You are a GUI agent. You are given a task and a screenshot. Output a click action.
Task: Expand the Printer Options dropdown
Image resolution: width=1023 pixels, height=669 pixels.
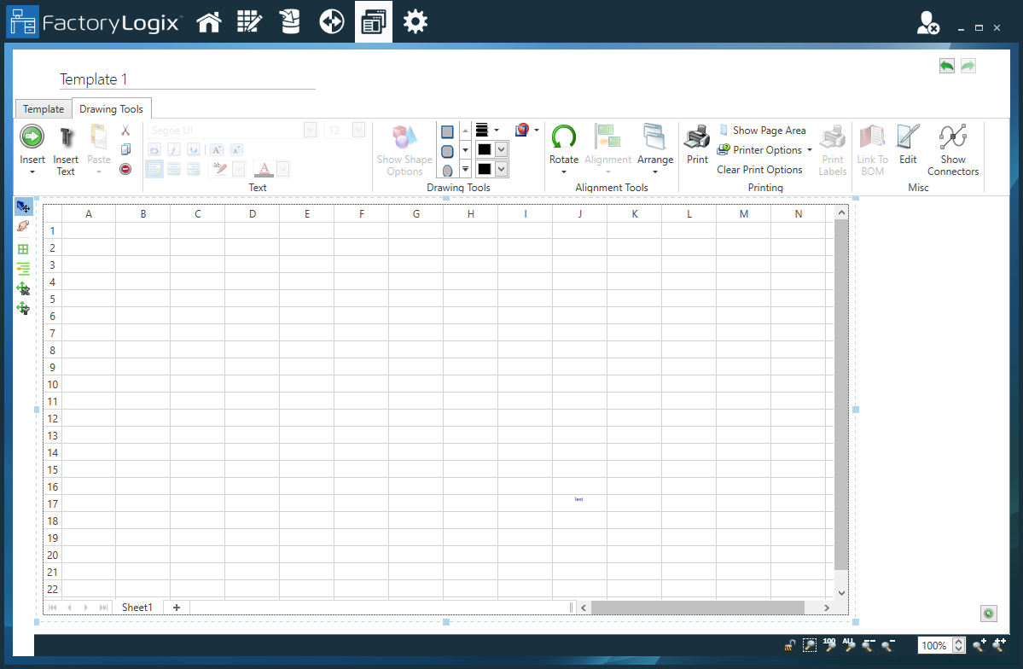(810, 150)
